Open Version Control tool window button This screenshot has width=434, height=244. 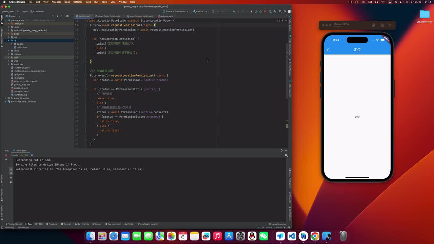14,224
